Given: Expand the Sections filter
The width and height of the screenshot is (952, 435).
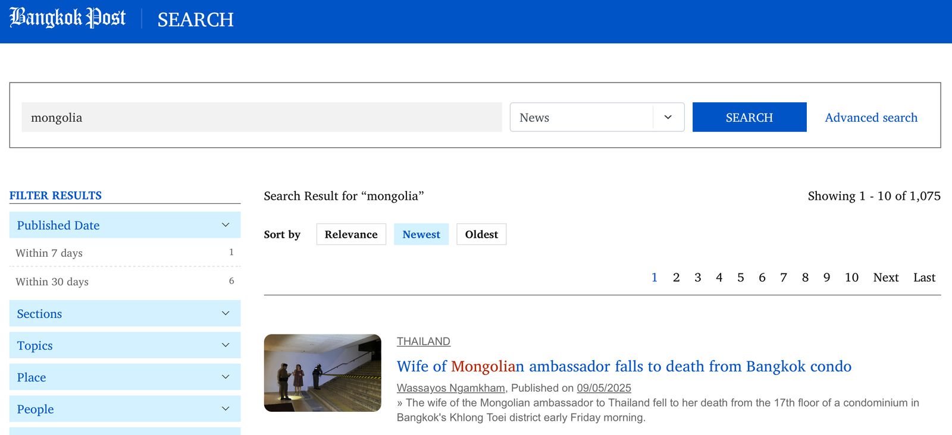Looking at the screenshot, I should pos(125,313).
